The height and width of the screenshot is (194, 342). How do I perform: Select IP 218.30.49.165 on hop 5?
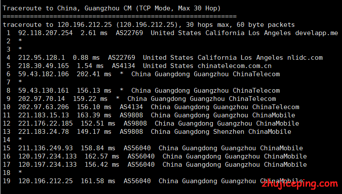43,66
